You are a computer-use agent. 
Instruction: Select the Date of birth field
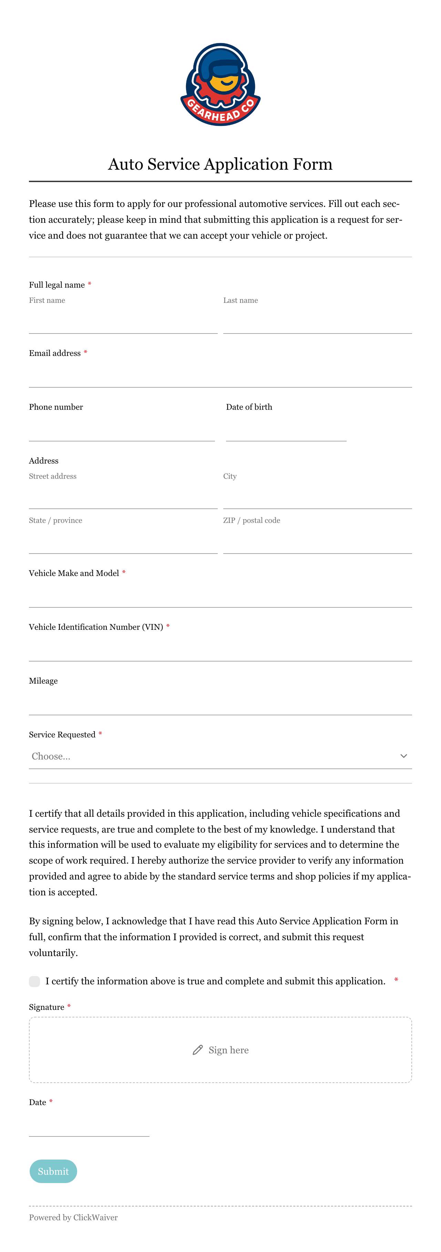pos(286,429)
